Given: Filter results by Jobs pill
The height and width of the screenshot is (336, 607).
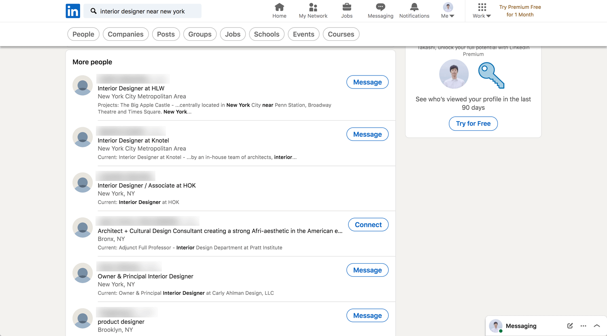Looking at the screenshot, I should click(233, 34).
